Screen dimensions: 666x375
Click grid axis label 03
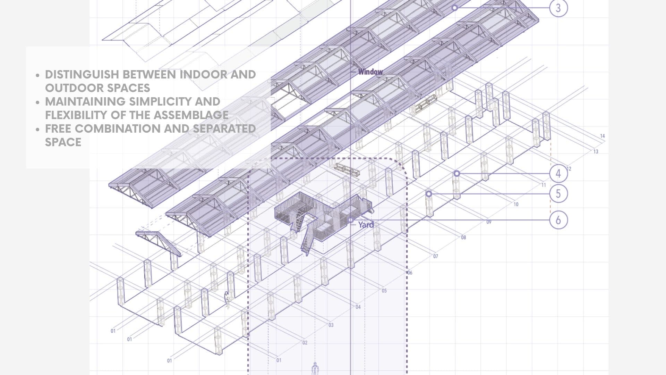click(331, 325)
